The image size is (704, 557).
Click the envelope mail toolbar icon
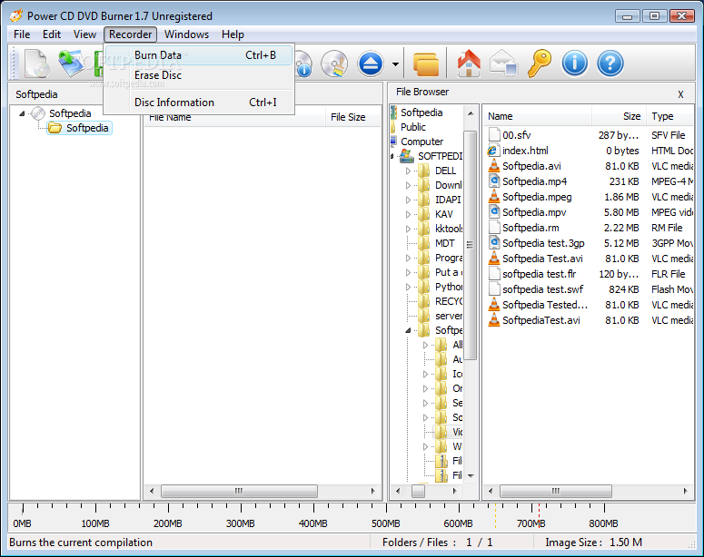[x=504, y=62]
